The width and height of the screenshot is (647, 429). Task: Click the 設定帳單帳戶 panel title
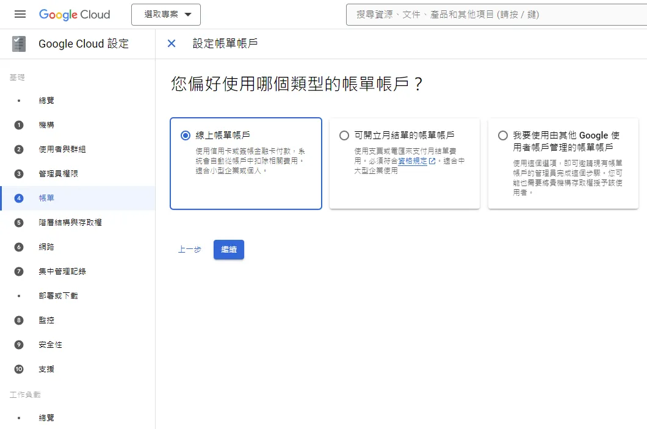pos(225,43)
